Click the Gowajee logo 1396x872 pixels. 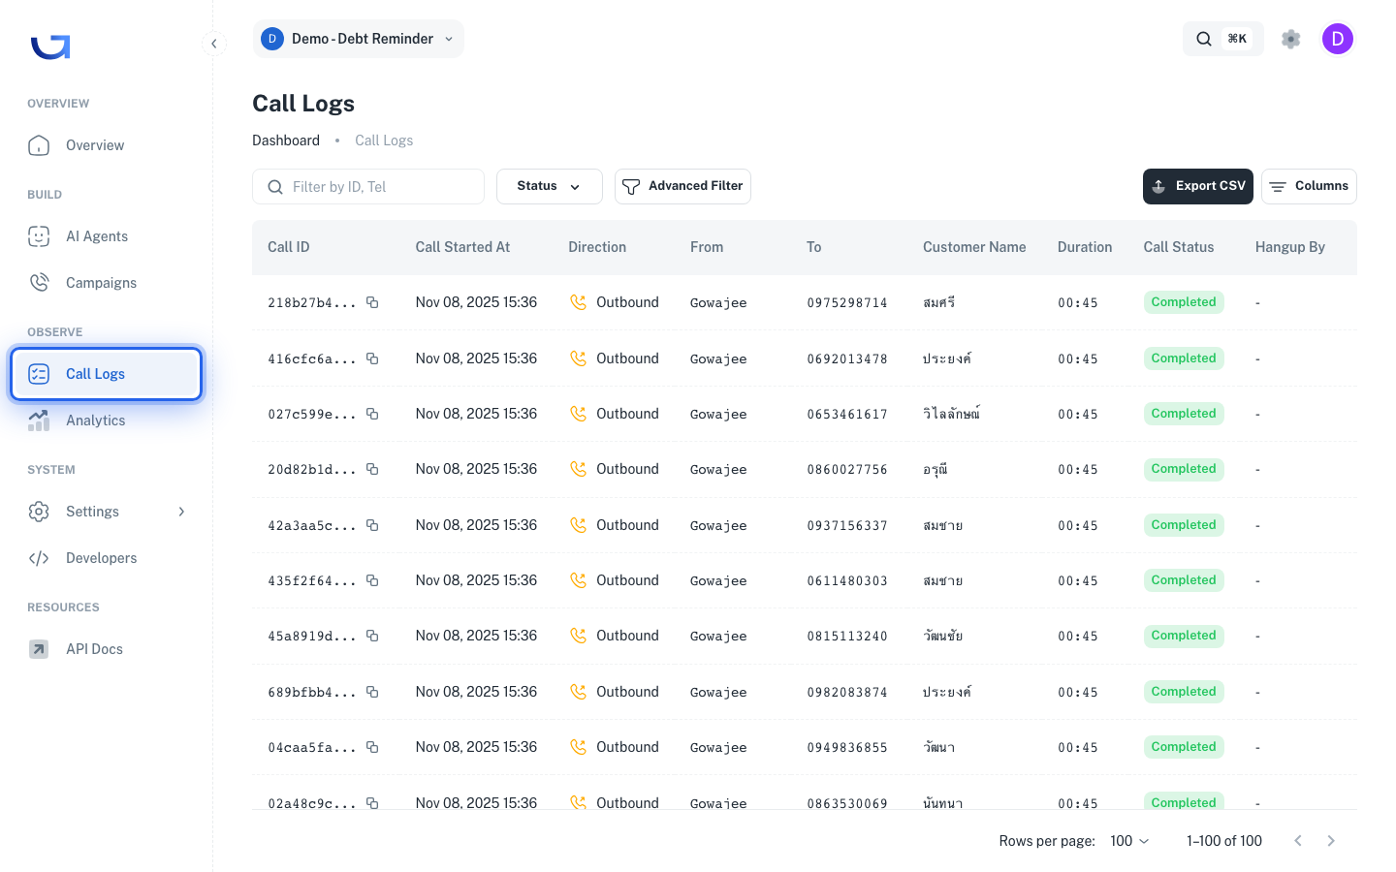50,47
